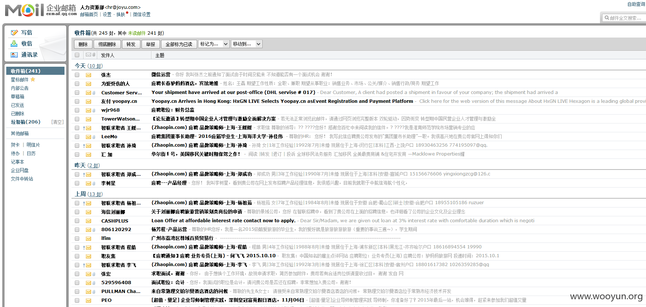Click the envelope icon in lfim row
Screen dimensions: 646x307
pyautogui.click(x=88, y=238)
